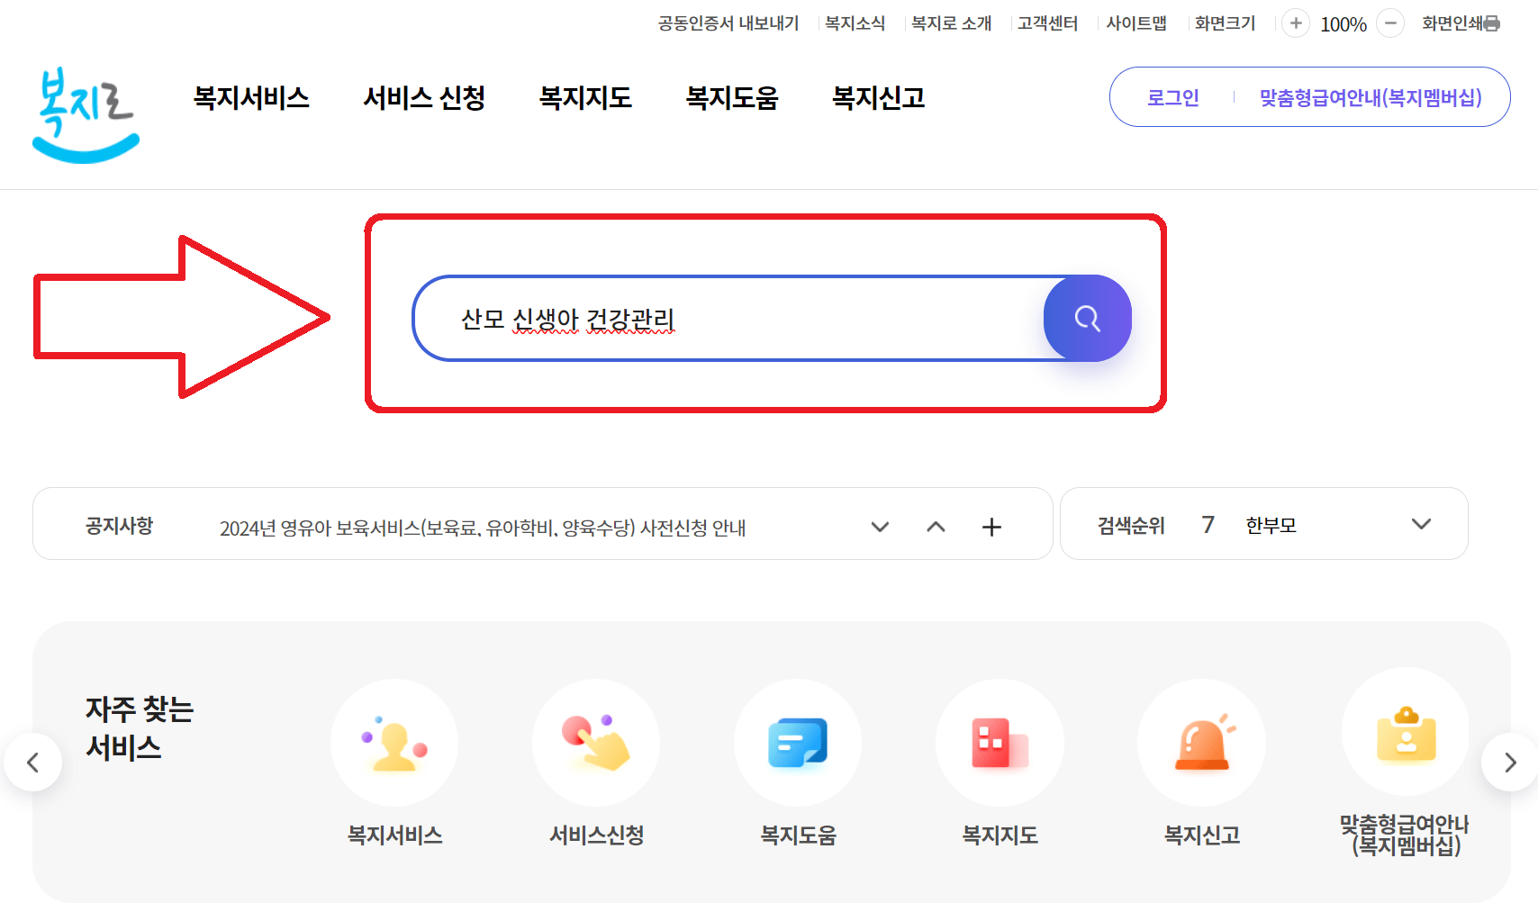Advance the service carousel with the right arrow

[1506, 762]
